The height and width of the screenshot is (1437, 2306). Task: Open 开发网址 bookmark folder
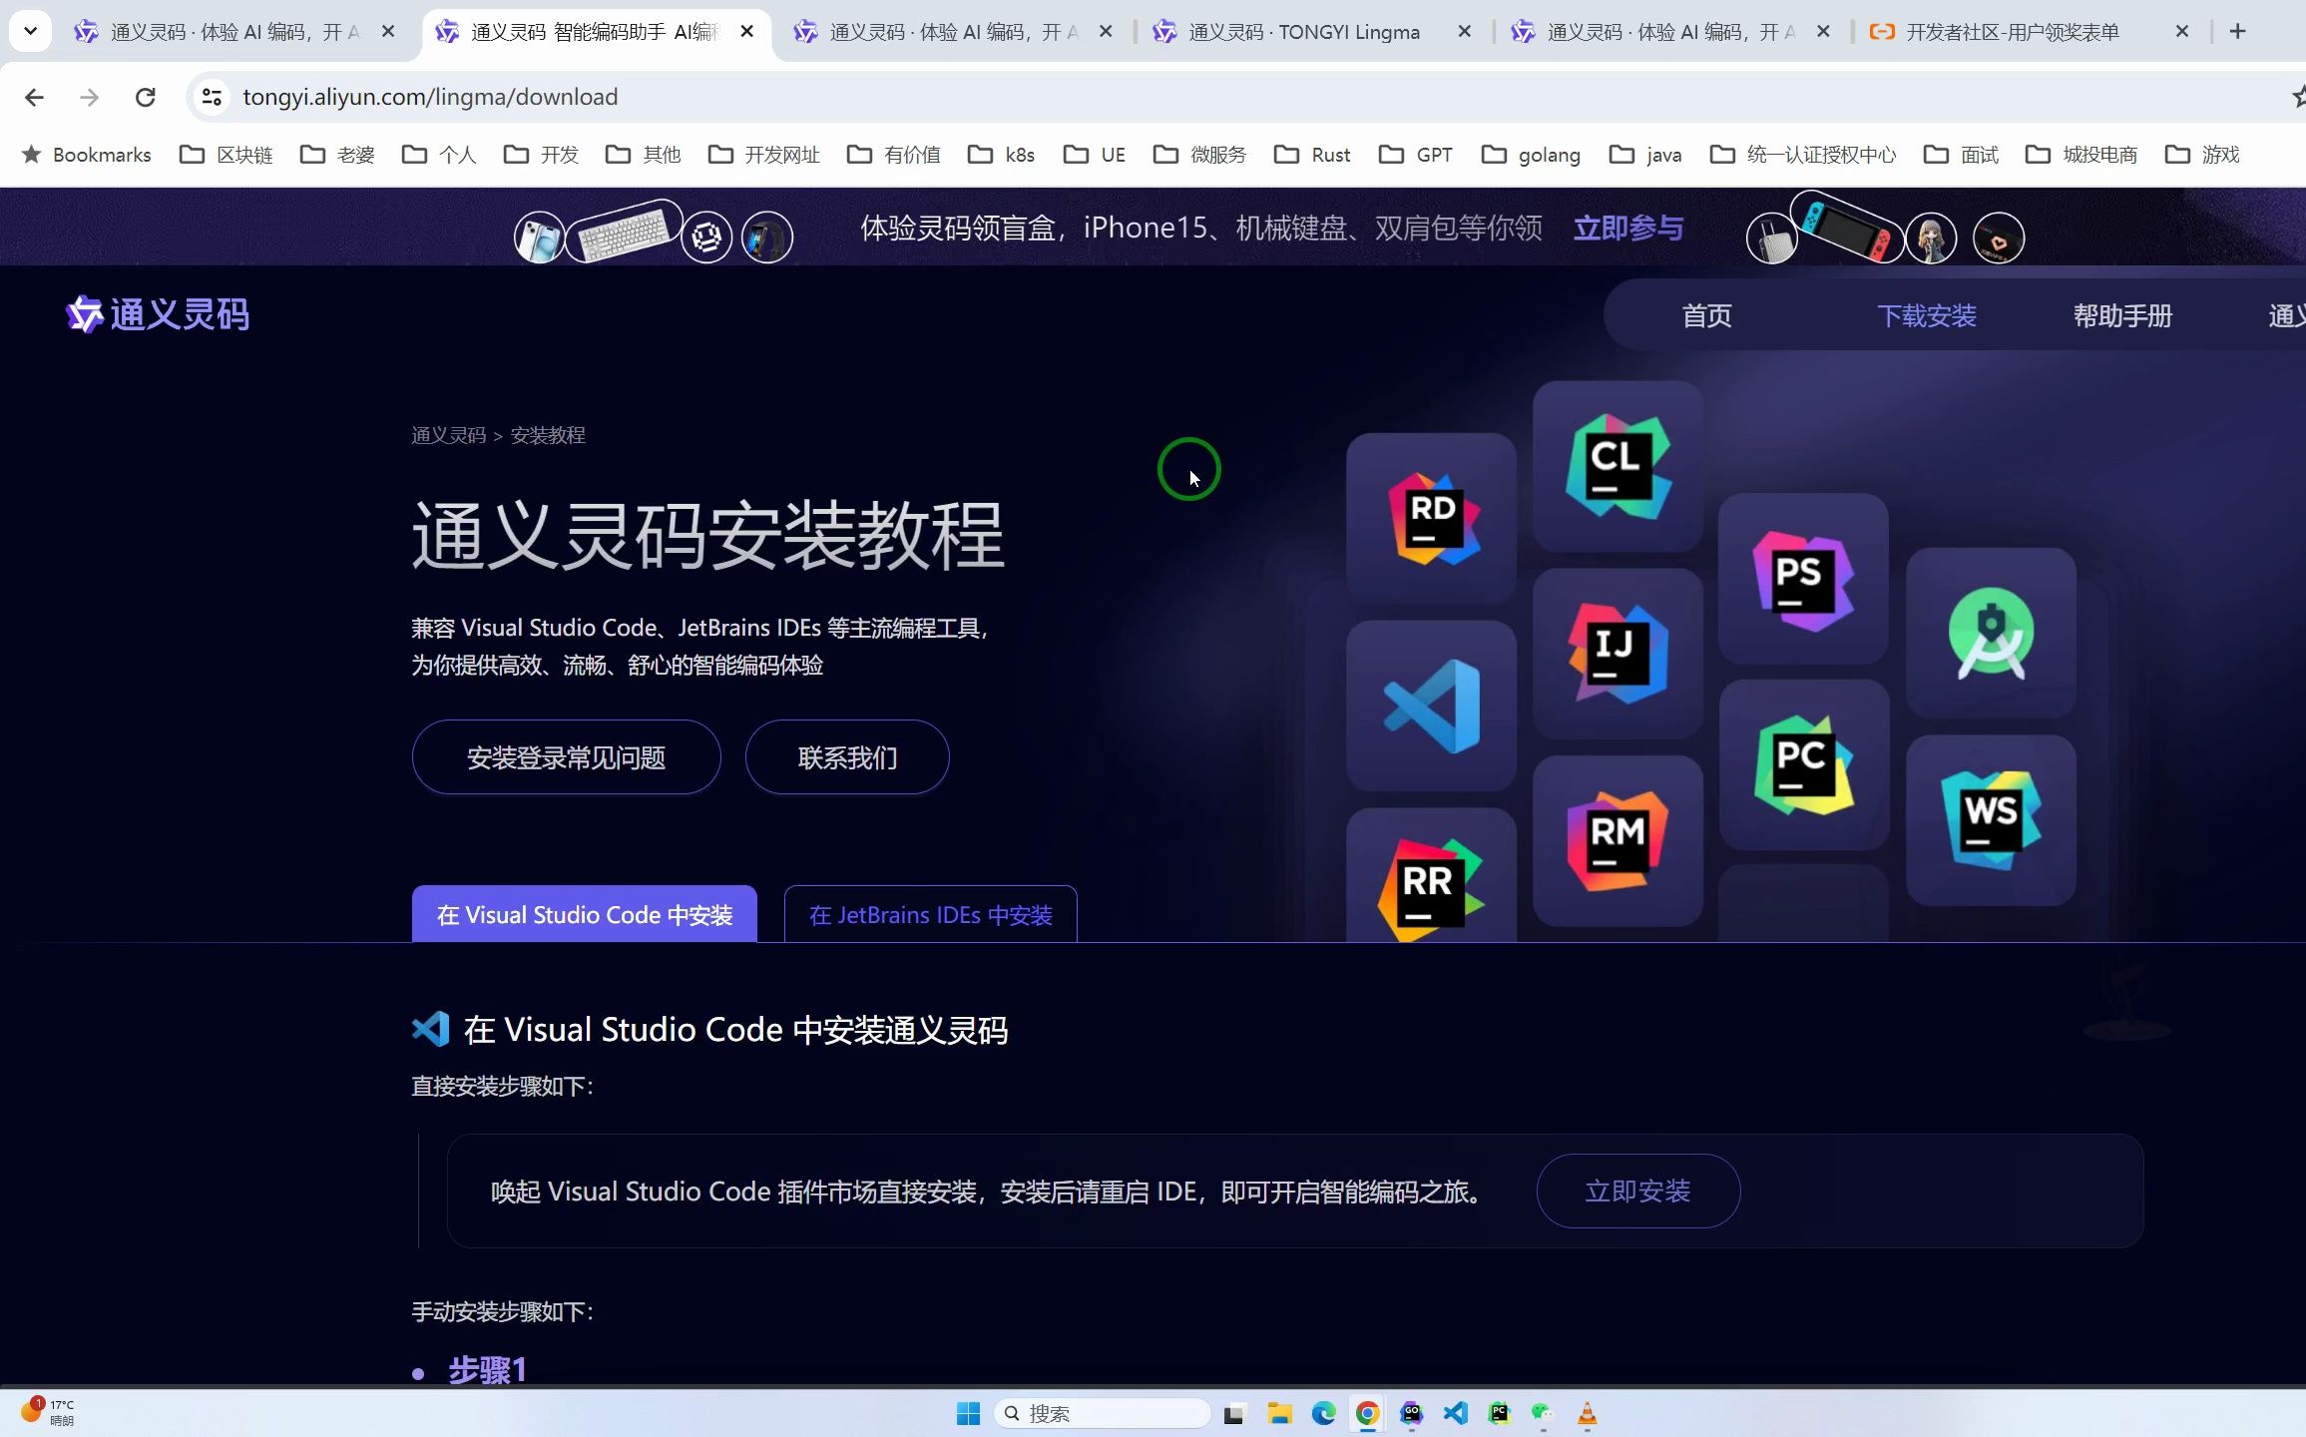coord(764,155)
